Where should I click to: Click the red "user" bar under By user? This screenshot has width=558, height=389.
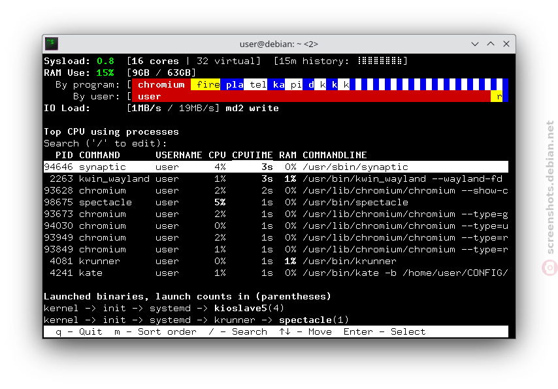click(x=312, y=96)
